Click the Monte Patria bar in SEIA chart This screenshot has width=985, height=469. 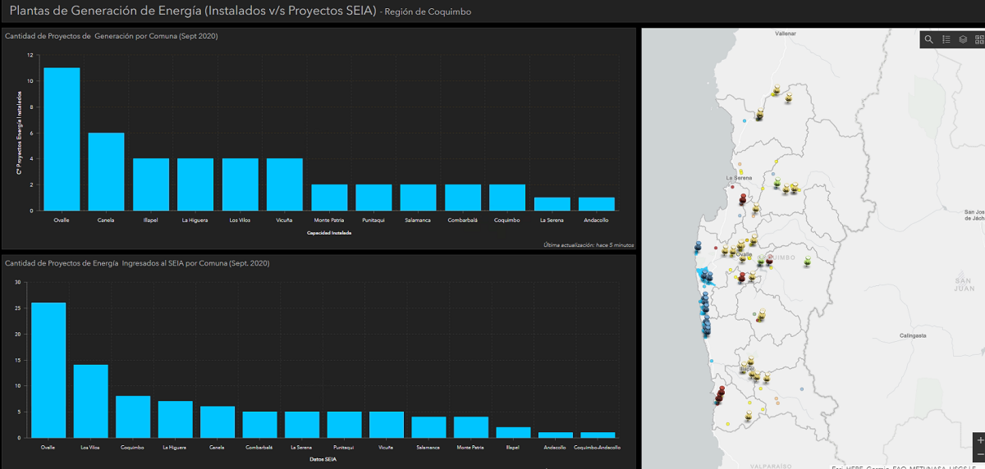pyautogui.click(x=471, y=427)
